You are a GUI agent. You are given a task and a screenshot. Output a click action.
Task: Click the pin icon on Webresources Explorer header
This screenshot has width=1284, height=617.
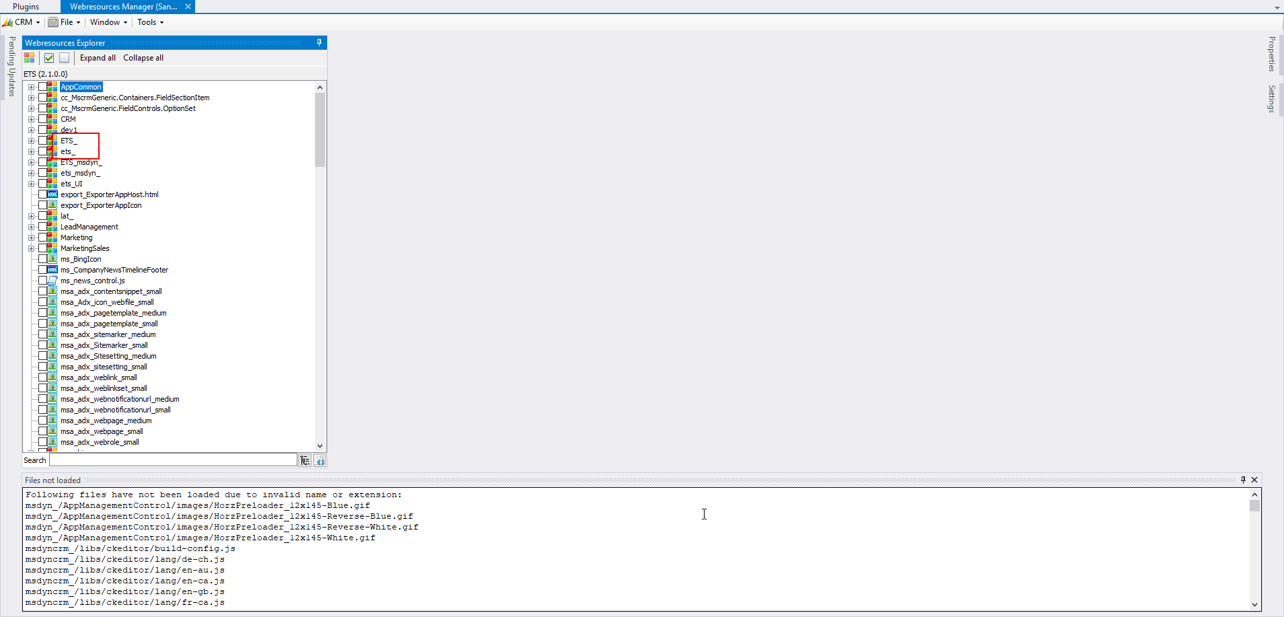tap(319, 42)
